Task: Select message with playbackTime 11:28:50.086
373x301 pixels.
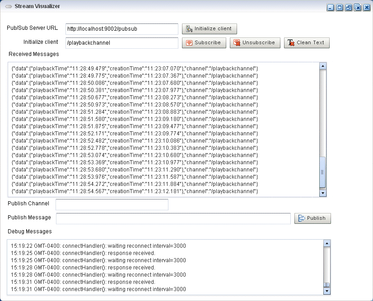Action: [135, 83]
